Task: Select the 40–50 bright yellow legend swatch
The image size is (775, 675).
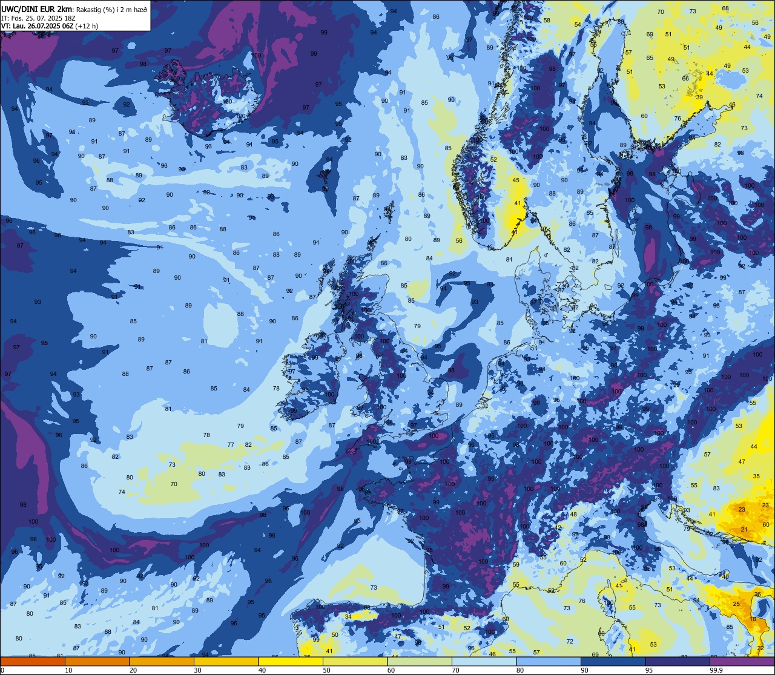Action: [291, 662]
